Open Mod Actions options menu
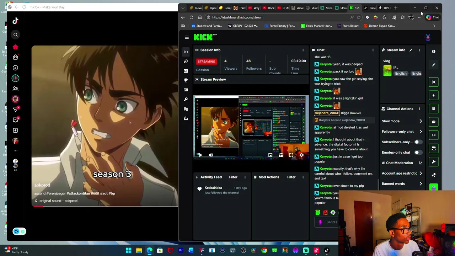Image resolution: width=455 pixels, height=256 pixels. (303, 177)
